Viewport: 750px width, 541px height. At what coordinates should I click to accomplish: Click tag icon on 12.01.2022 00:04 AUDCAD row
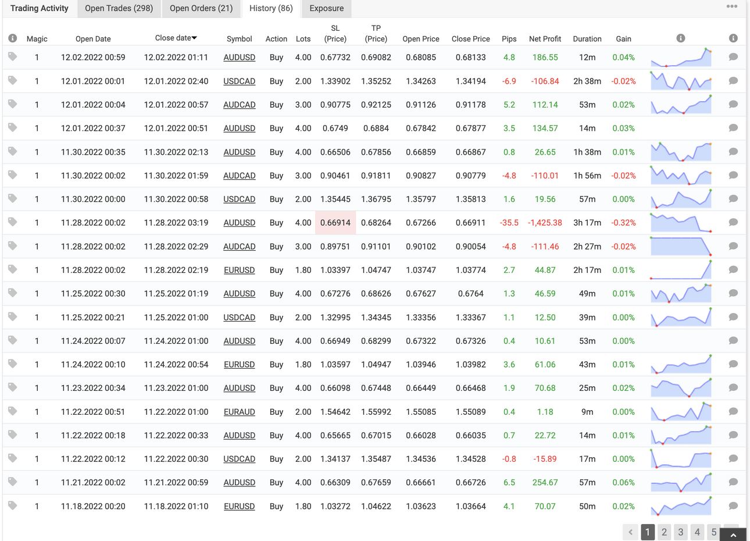[x=12, y=104]
